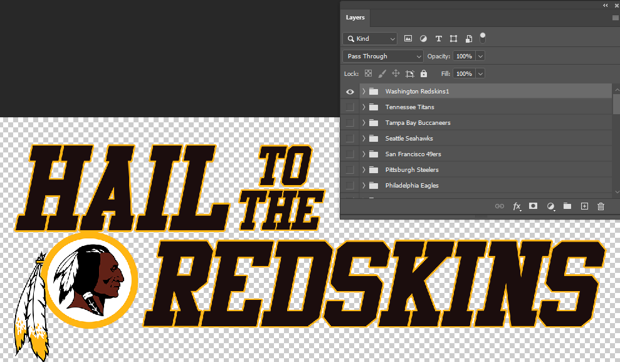This screenshot has width=620, height=362.
Task: Click the Tennessee Titans folder icon
Action: (374, 107)
